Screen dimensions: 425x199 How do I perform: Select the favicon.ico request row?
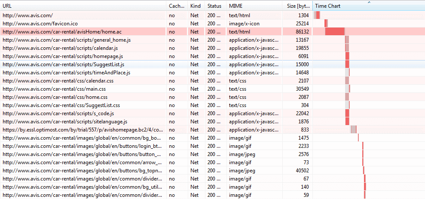tap(212, 24)
